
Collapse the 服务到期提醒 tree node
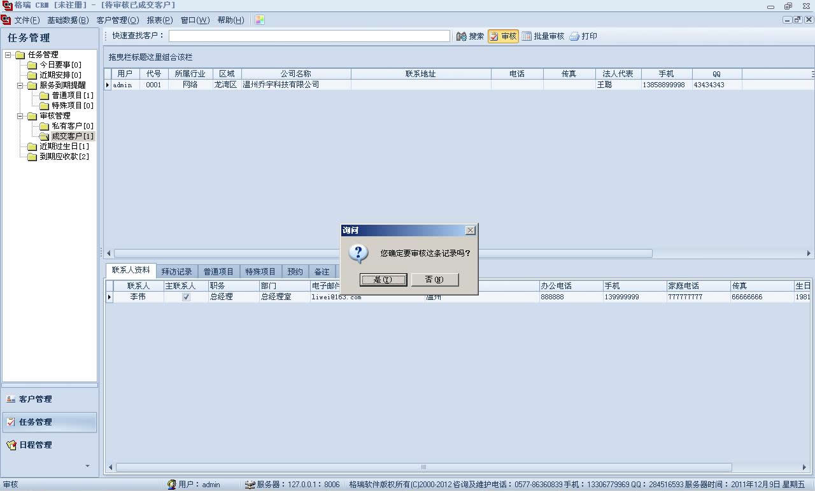click(20, 85)
